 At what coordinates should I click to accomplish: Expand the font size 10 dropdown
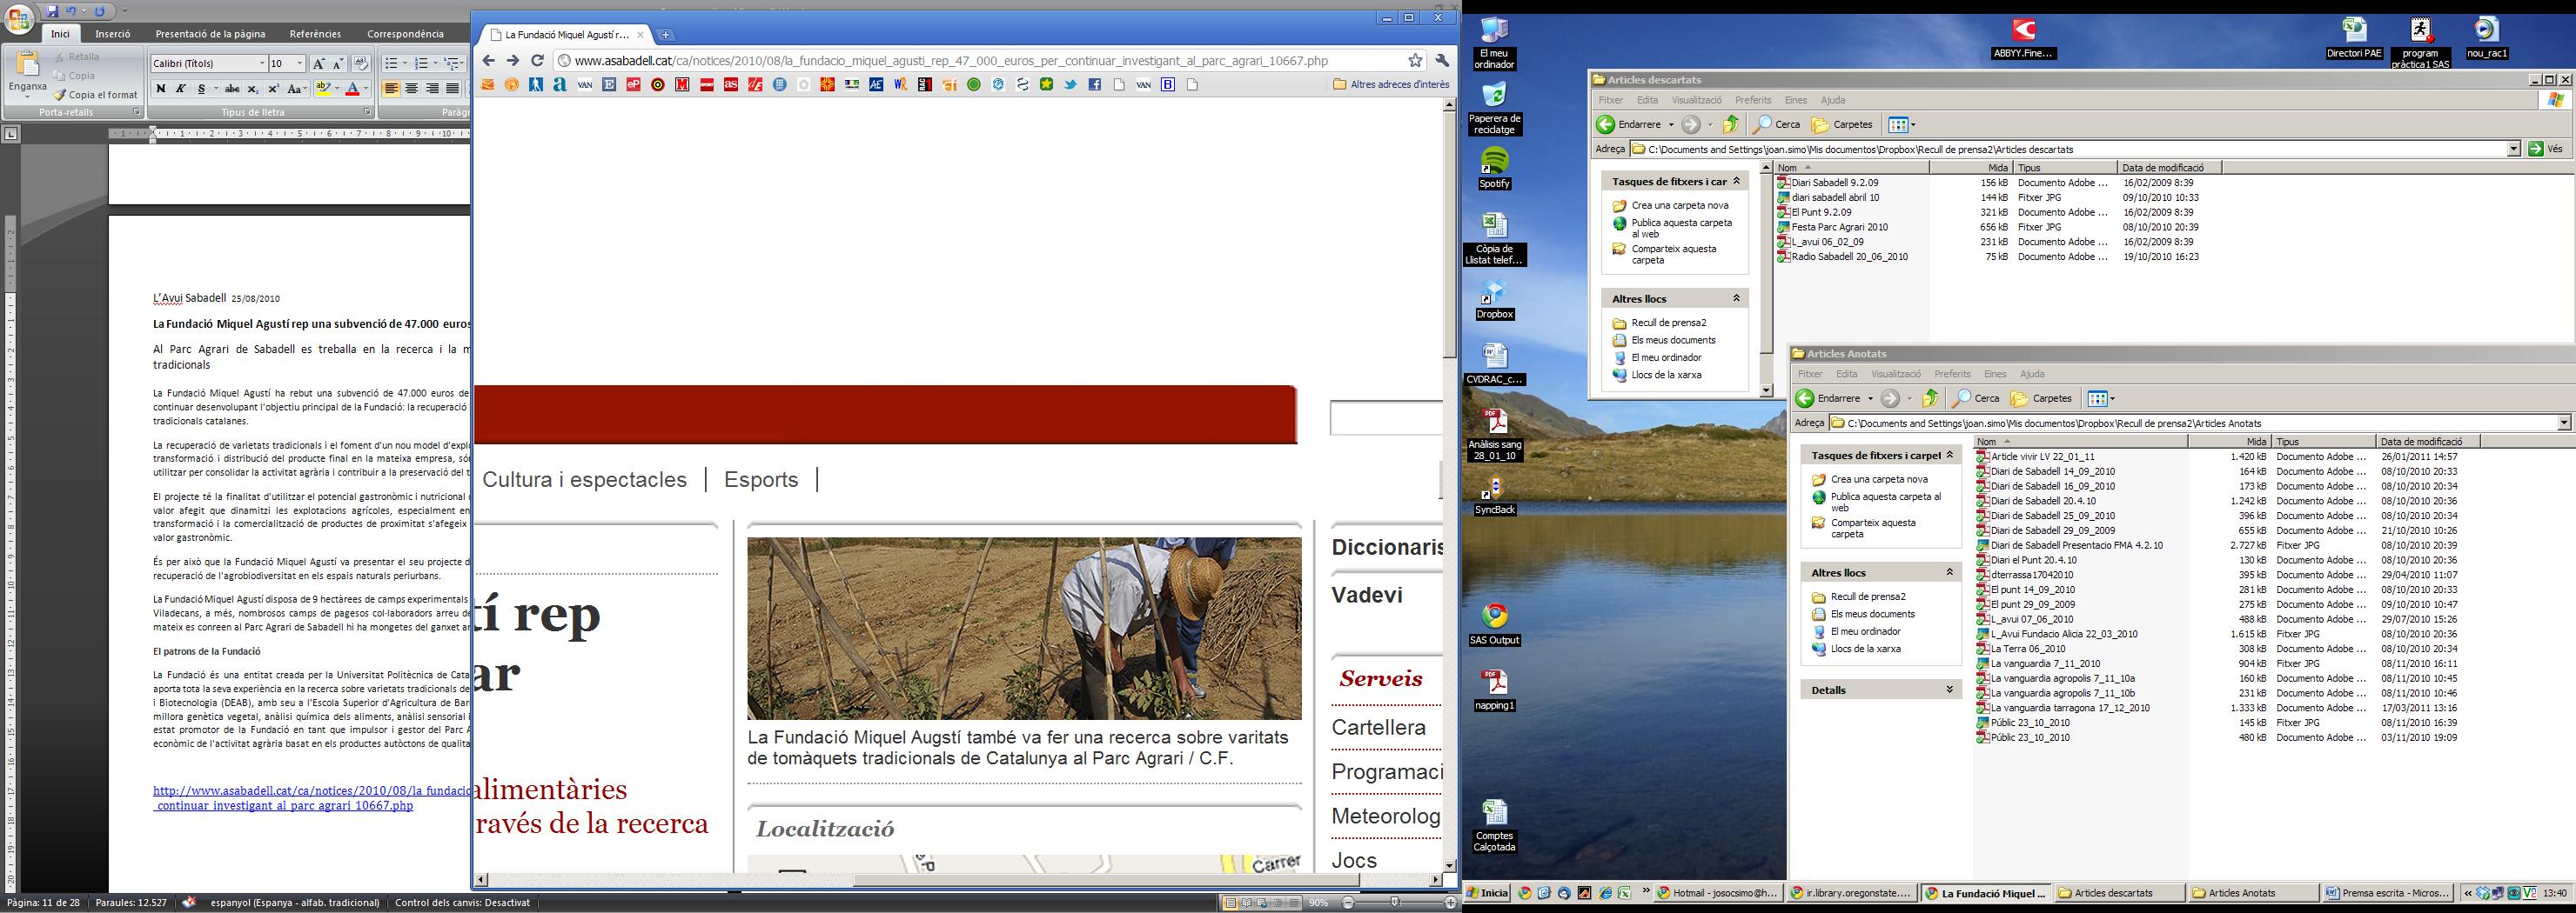[x=299, y=64]
